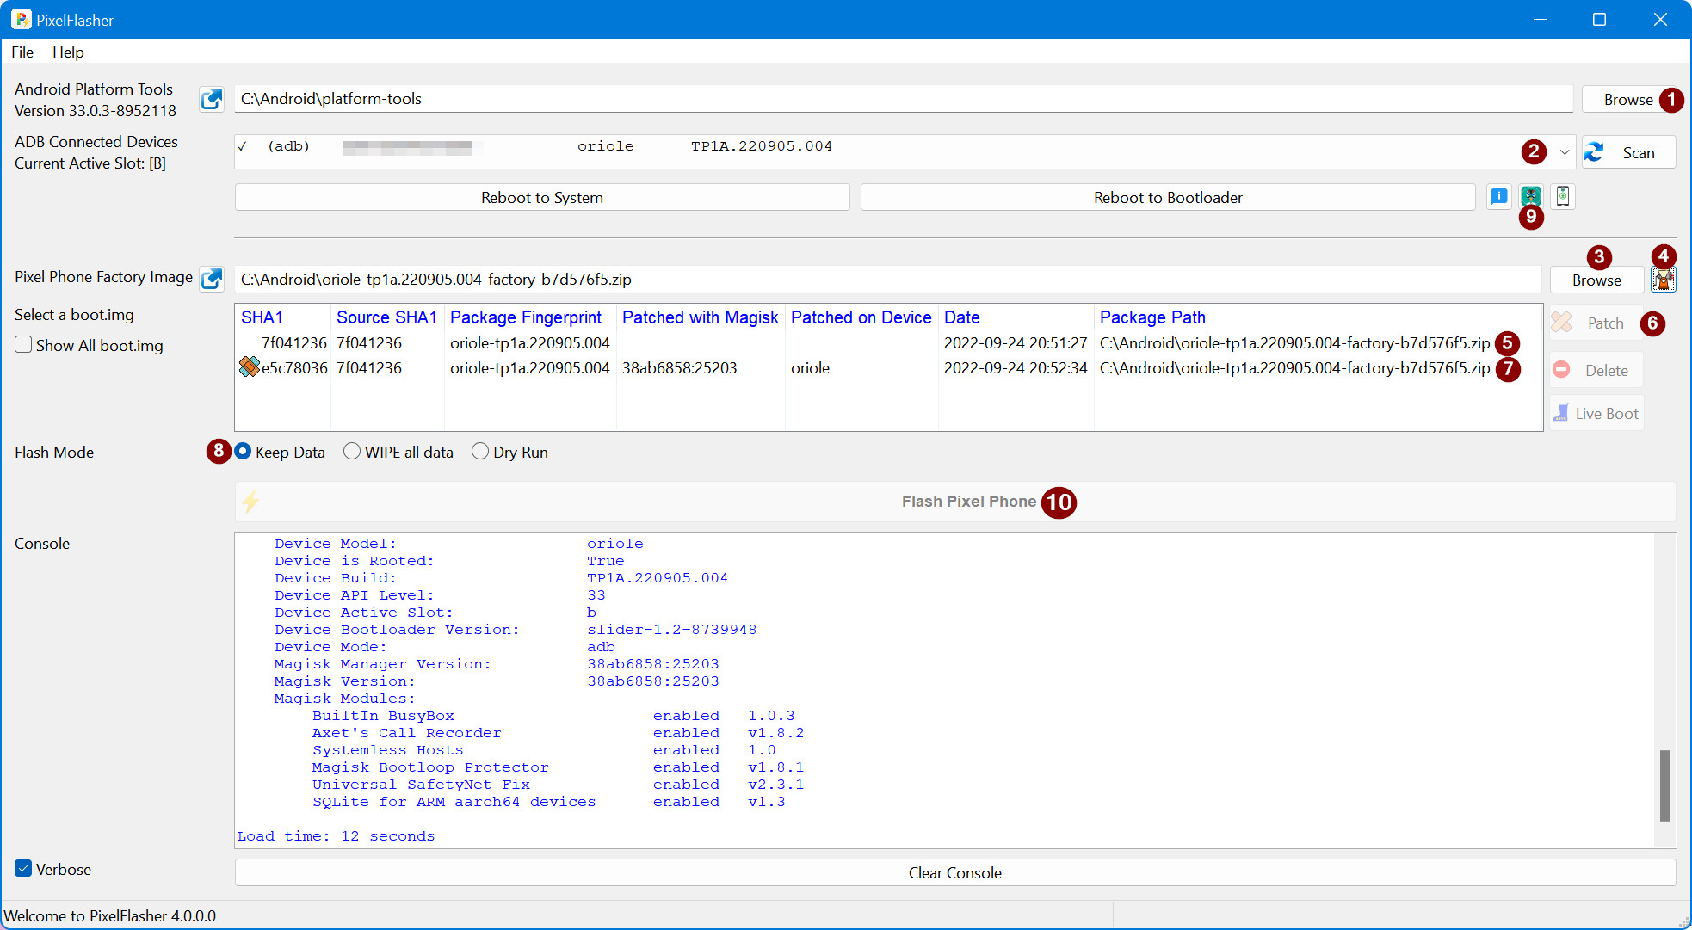Click the PixelFlasher app icon in title bar
Image resolution: width=1692 pixels, height=930 pixels.
pyautogui.click(x=21, y=19)
